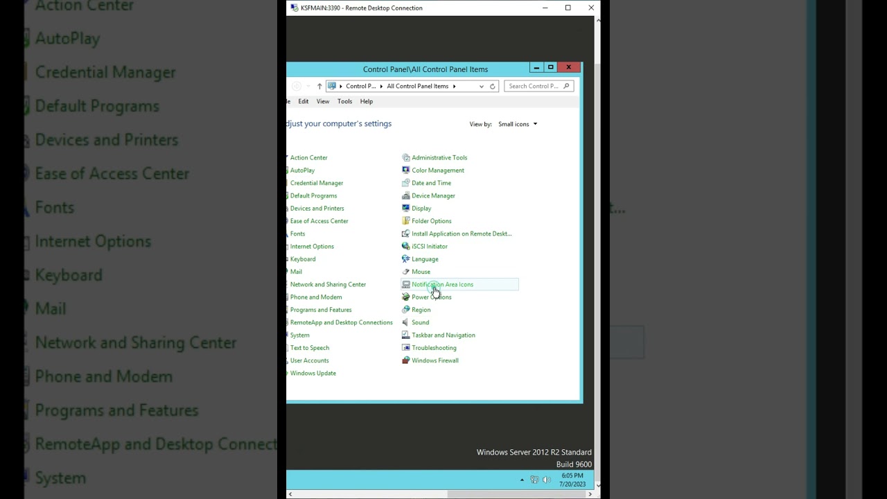Click the volume tray icon in taskbar
The height and width of the screenshot is (499, 887).
pyautogui.click(x=546, y=480)
